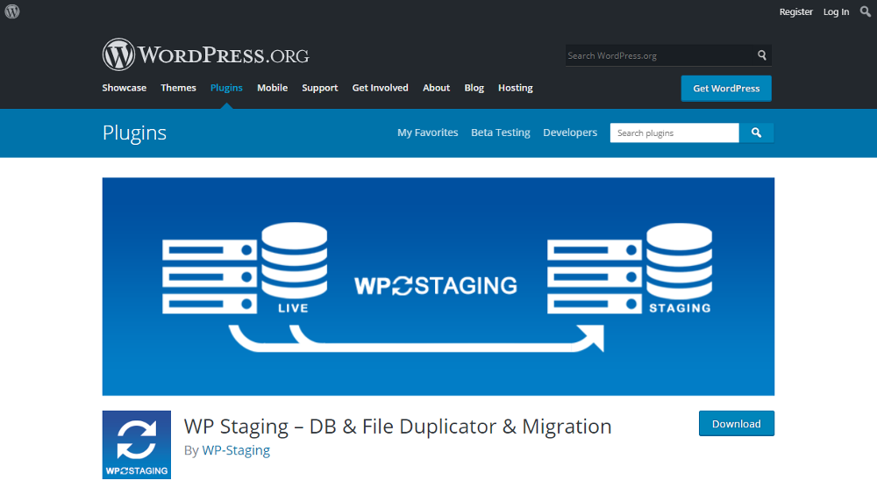Image resolution: width=877 pixels, height=495 pixels.
Task: Open My Favorites link
Action: click(427, 133)
